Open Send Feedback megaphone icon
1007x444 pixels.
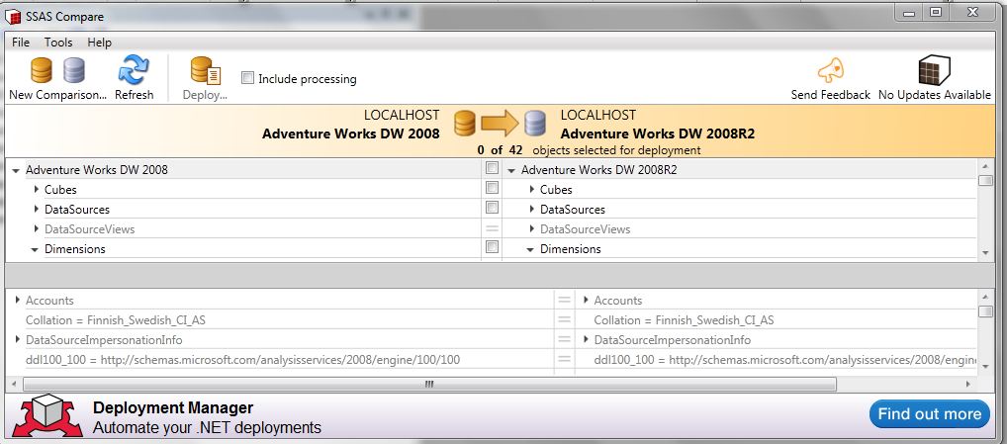tap(830, 70)
